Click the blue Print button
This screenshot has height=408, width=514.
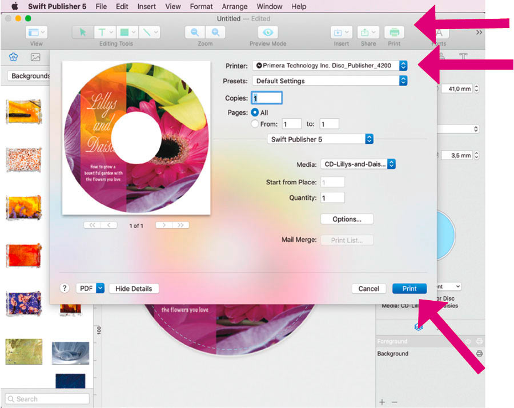click(x=409, y=289)
